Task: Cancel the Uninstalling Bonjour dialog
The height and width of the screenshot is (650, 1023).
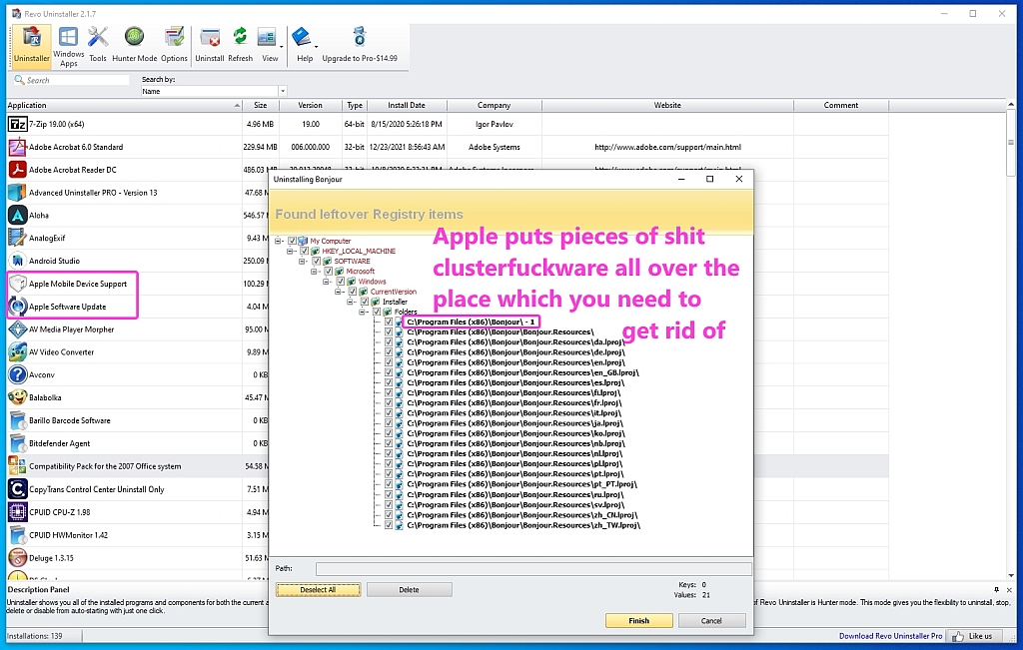Action: tap(711, 621)
